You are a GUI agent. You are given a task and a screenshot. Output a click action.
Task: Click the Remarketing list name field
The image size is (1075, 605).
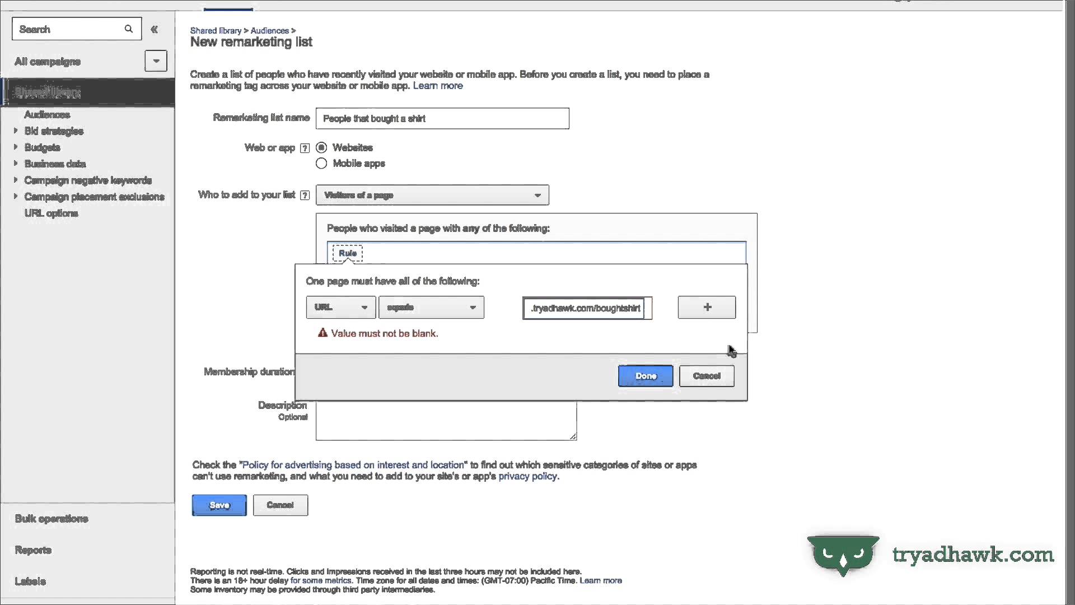pos(442,119)
